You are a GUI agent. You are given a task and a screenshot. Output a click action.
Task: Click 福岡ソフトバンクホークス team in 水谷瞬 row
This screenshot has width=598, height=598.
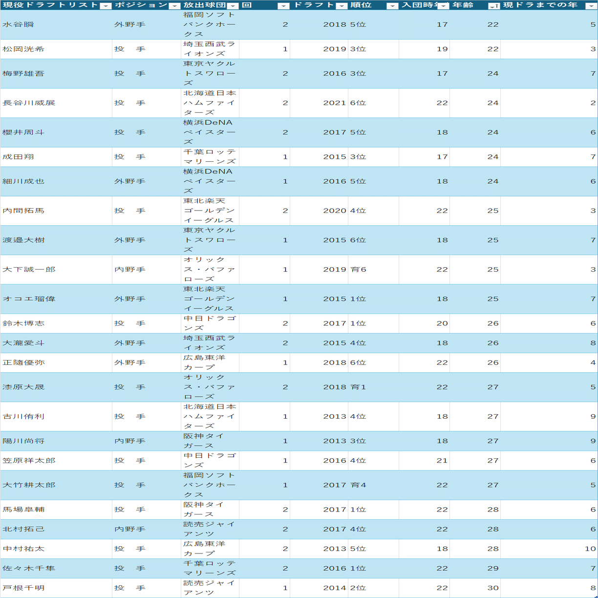(210, 24)
